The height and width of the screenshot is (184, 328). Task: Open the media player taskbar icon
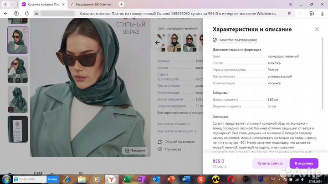(96, 179)
